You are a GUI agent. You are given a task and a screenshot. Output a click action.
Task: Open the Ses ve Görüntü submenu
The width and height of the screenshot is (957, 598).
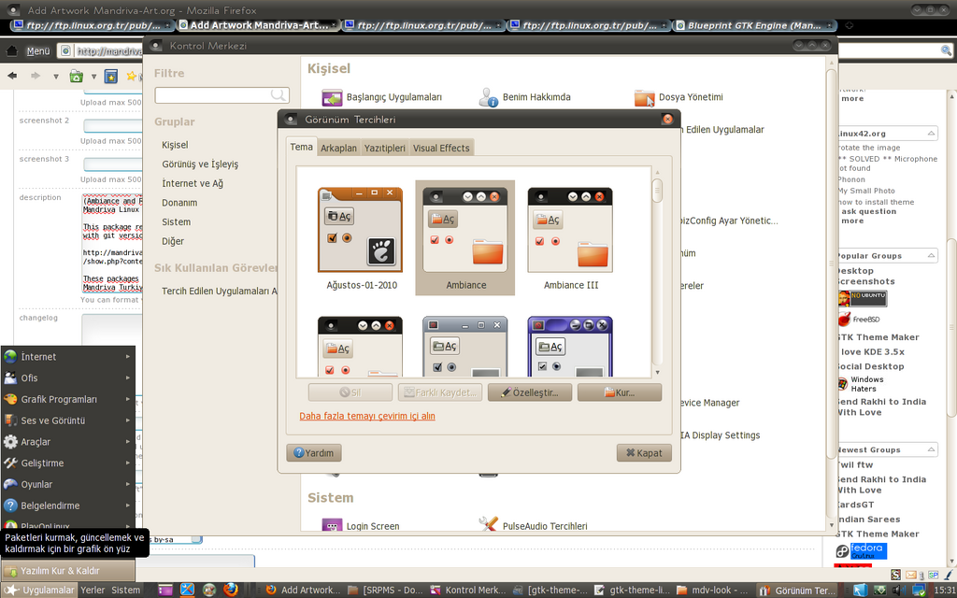tap(67, 420)
